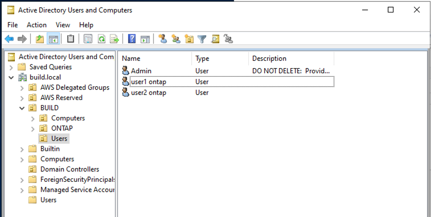Select the Saved Queries tree item
431x217 pixels.
(x=51, y=67)
